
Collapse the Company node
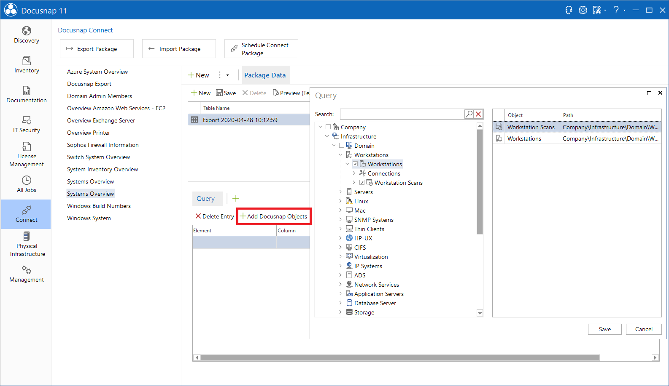[x=320, y=127]
